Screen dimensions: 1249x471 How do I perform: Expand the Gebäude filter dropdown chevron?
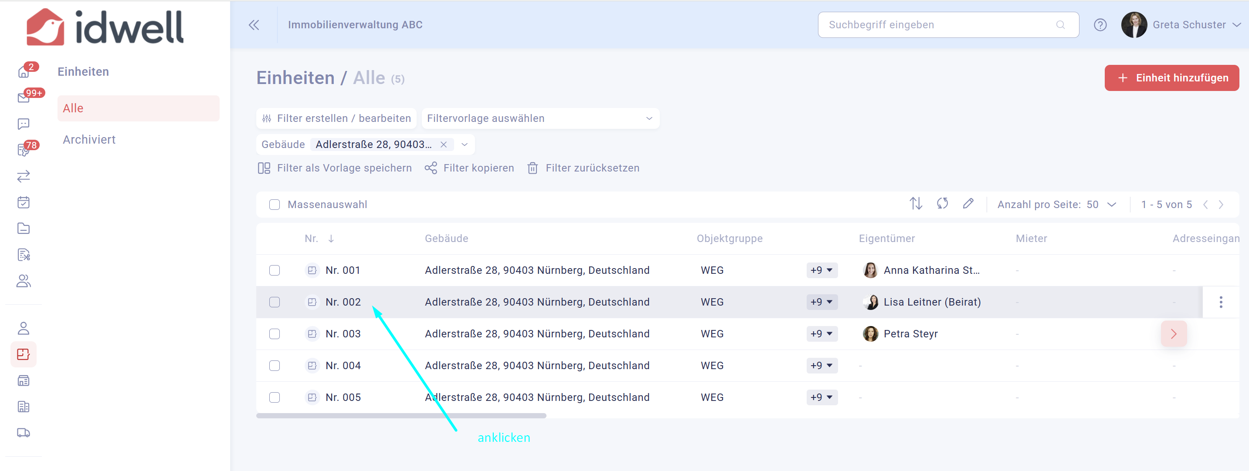click(x=465, y=144)
